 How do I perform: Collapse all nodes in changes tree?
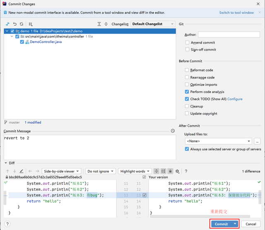pyautogui.click(x=106, y=24)
